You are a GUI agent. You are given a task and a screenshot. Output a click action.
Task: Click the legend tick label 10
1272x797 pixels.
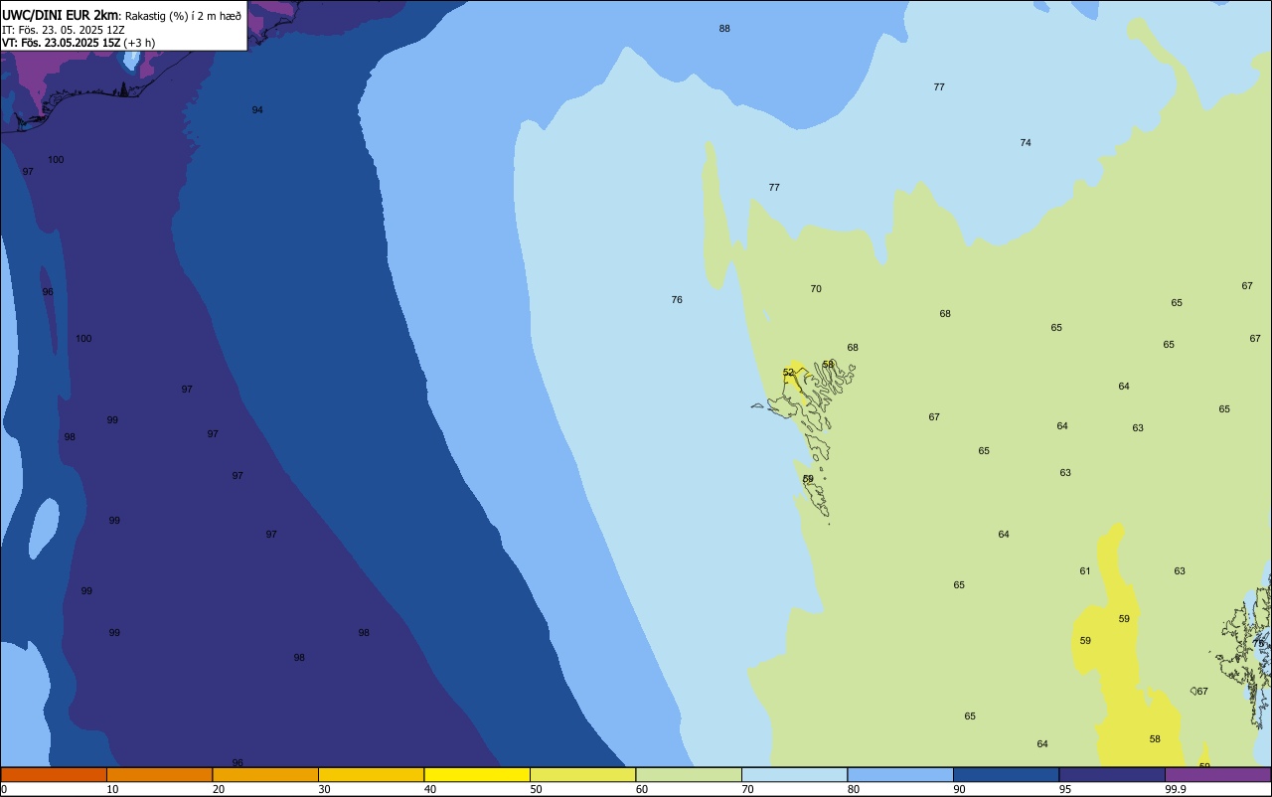pyautogui.click(x=112, y=789)
